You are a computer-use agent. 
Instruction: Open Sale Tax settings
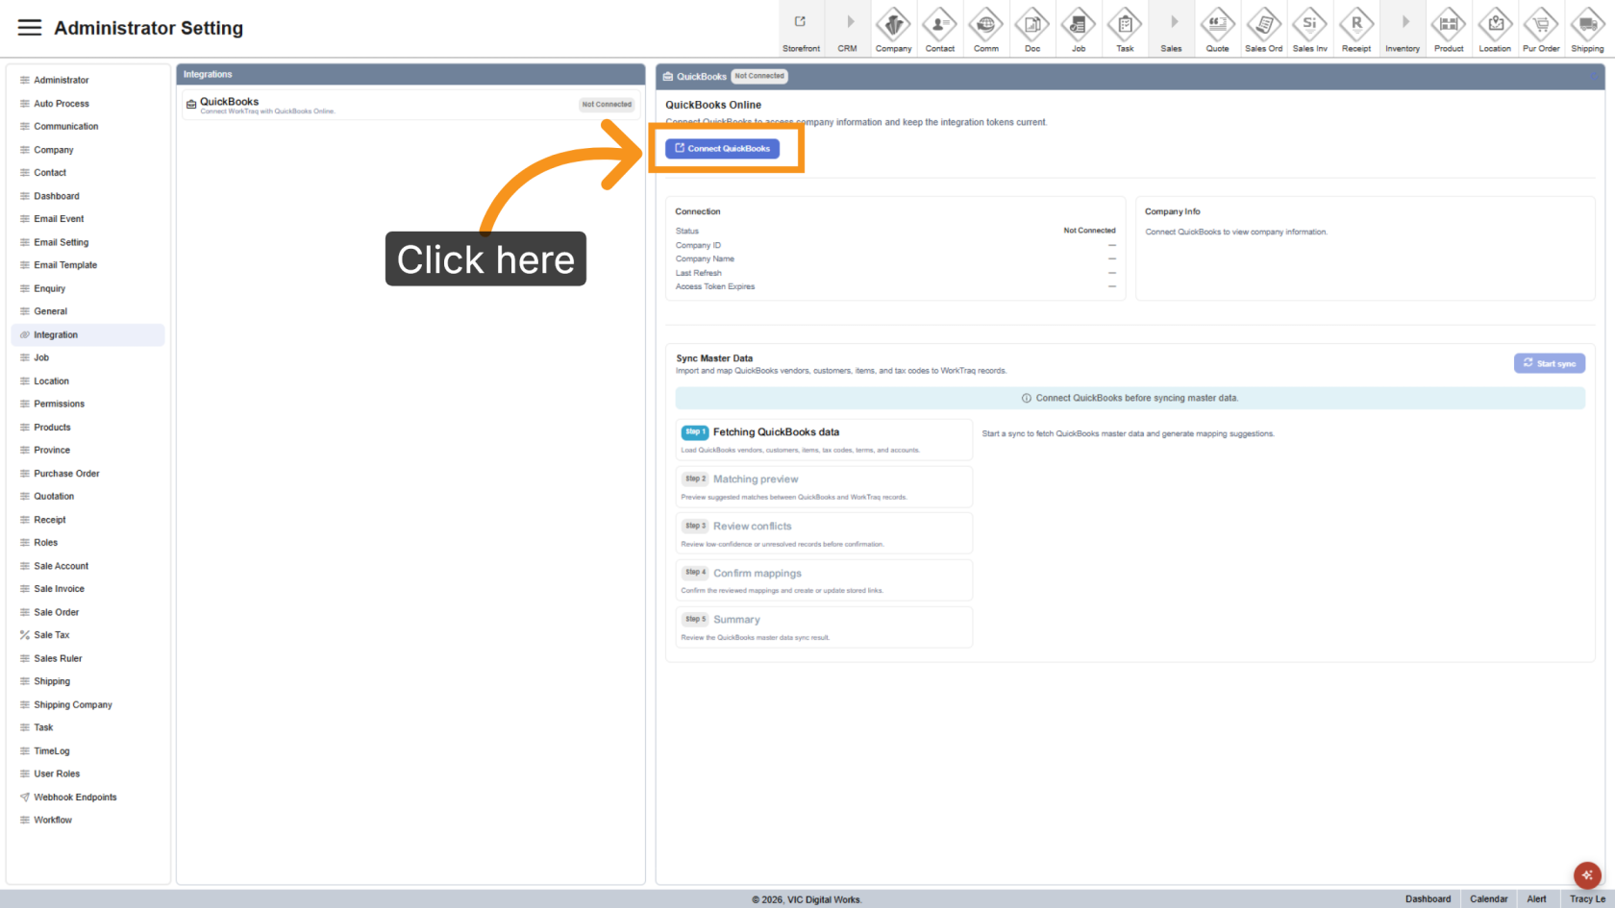pos(87,635)
